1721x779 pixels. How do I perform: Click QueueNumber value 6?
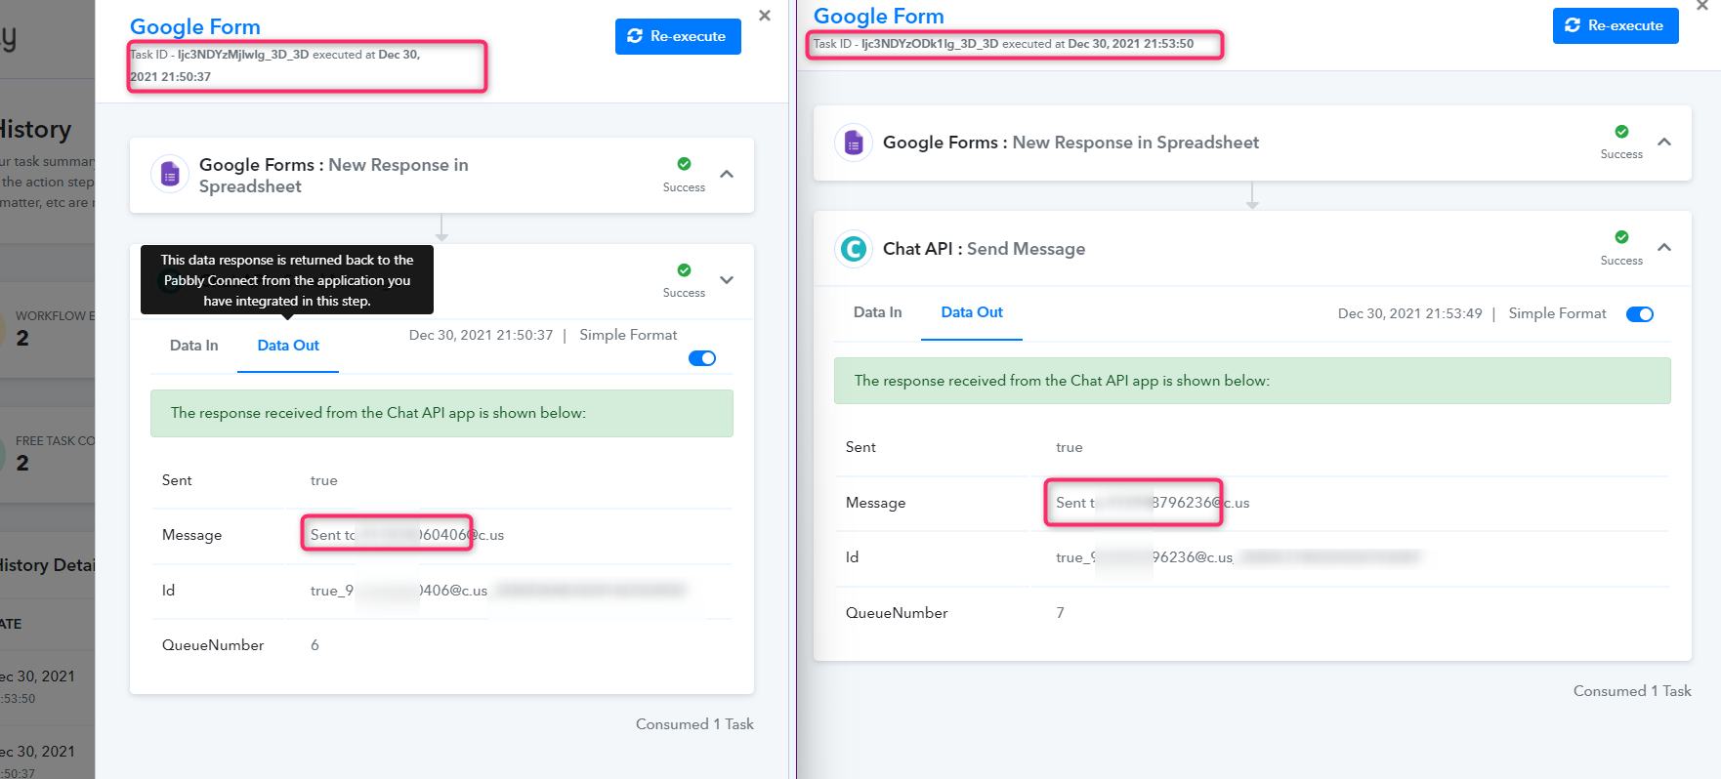pyautogui.click(x=315, y=645)
